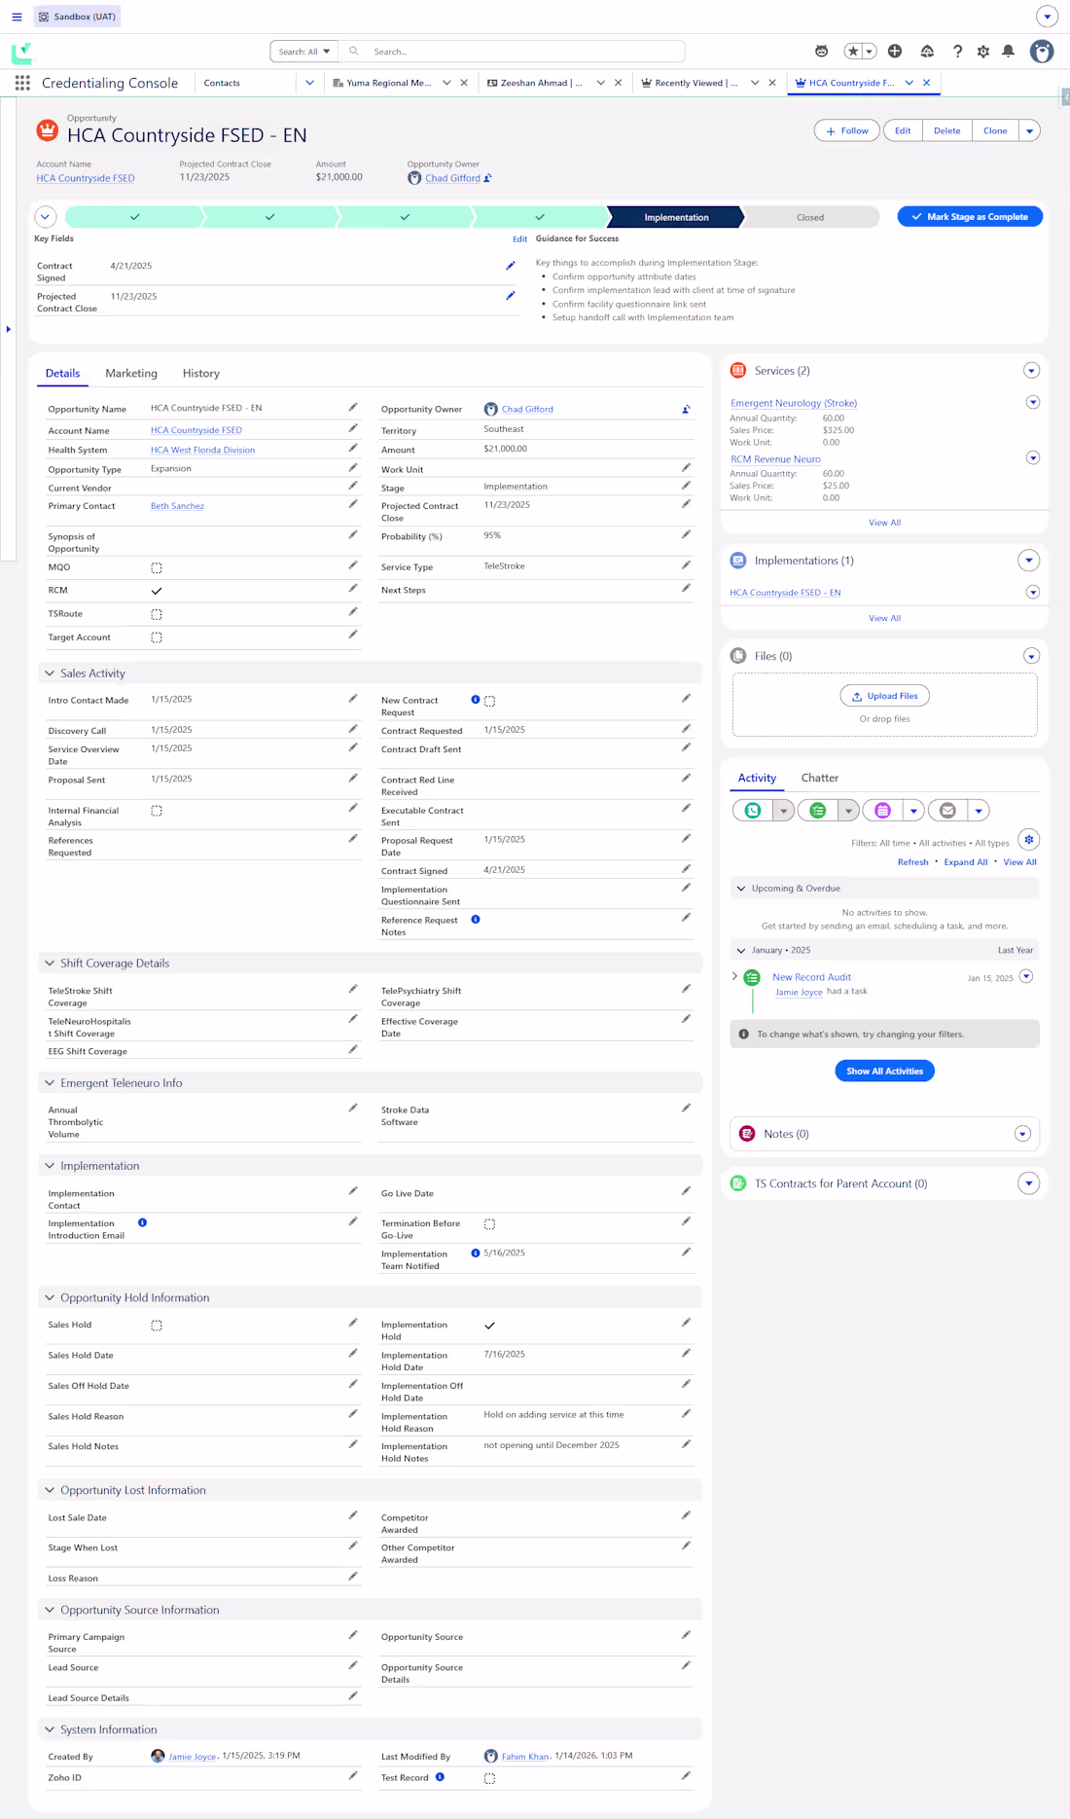The height and width of the screenshot is (1819, 1070).
Task: Click the Email activity icon
Action: [x=947, y=811]
